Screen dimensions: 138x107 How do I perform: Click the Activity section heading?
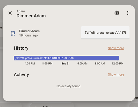tap(21, 74)
